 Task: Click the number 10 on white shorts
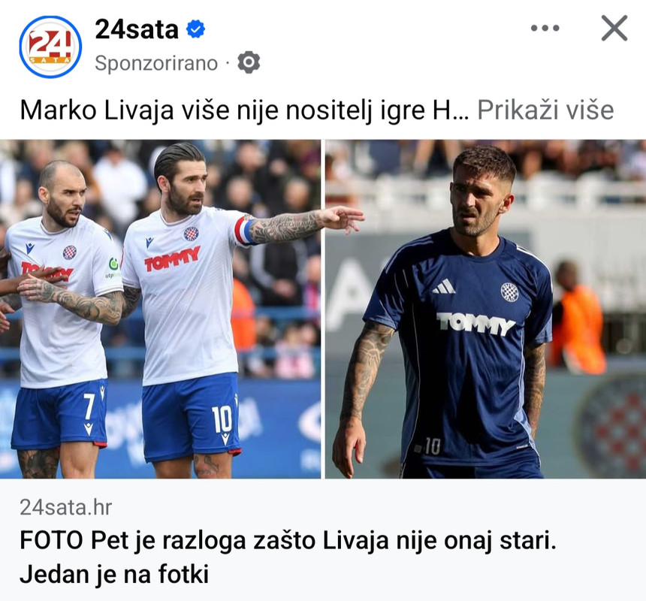[x=222, y=420]
